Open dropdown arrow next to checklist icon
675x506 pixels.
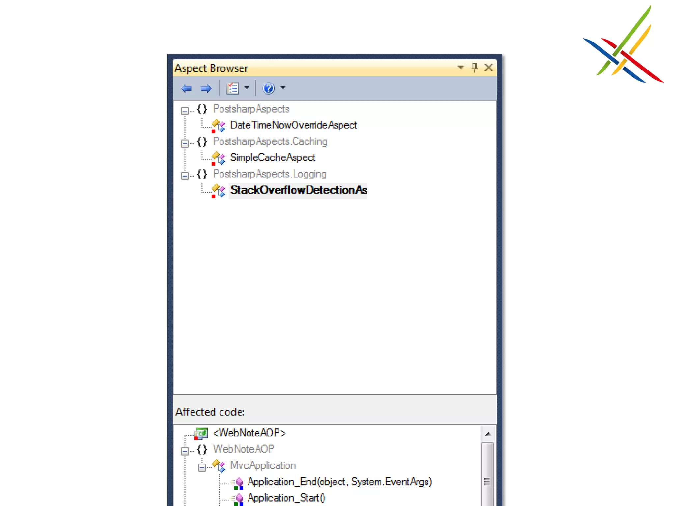(247, 88)
